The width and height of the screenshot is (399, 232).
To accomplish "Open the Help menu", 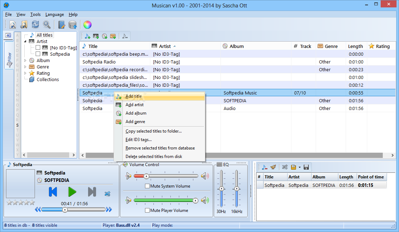I will coord(73,14).
